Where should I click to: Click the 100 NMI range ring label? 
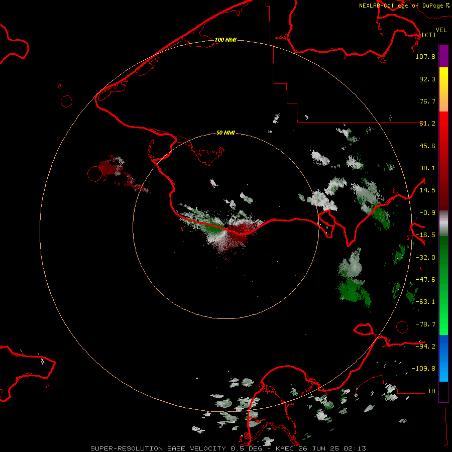pos(225,40)
